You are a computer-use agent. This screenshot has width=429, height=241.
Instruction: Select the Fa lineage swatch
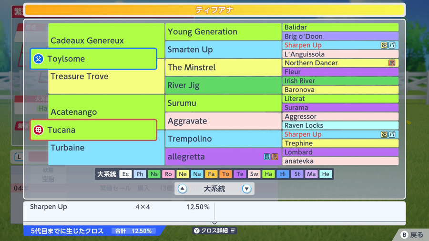coord(211,174)
